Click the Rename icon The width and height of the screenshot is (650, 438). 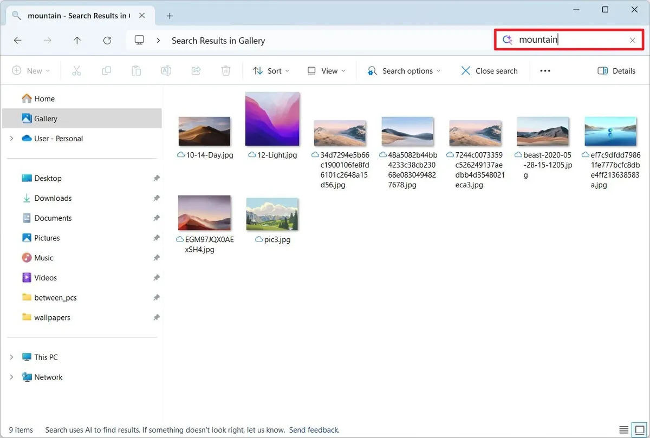point(166,70)
